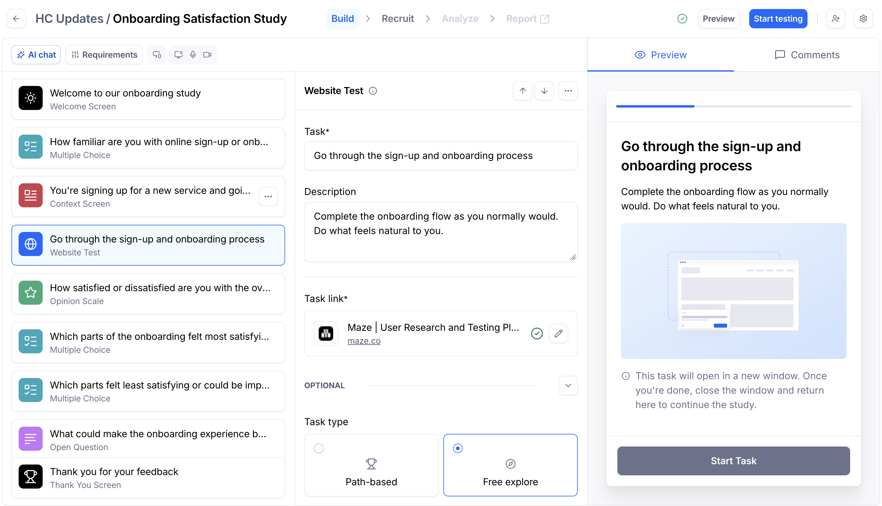Select the Free explore task type
This screenshot has width=882, height=506.
[510, 465]
